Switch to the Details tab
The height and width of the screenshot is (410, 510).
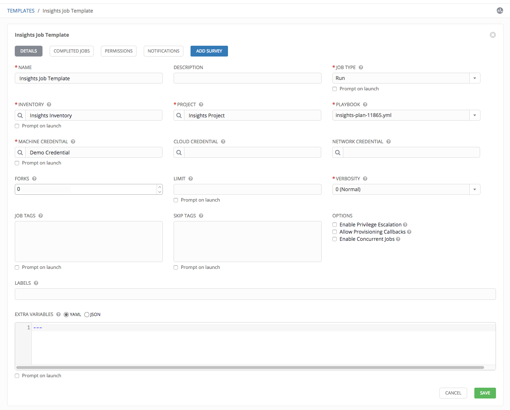28,51
